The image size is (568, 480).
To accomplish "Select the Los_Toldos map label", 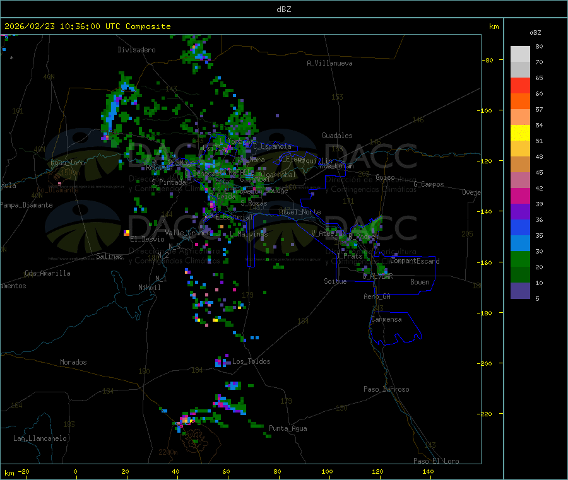I will (x=251, y=361).
